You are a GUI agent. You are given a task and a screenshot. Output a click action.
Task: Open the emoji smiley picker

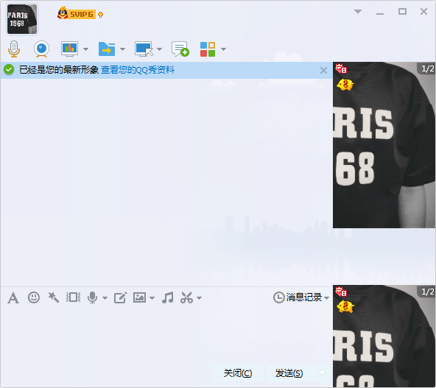[x=34, y=297]
